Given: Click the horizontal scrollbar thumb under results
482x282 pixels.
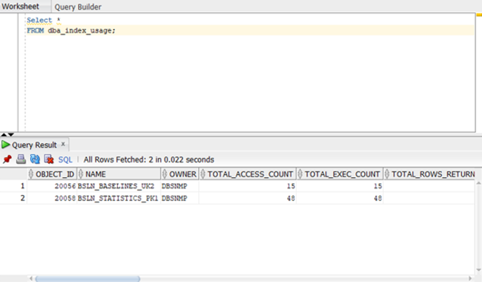Looking at the screenshot, I should tap(87, 278).
